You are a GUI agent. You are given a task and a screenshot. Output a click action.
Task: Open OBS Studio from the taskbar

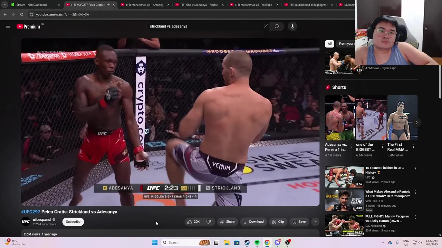point(287,242)
